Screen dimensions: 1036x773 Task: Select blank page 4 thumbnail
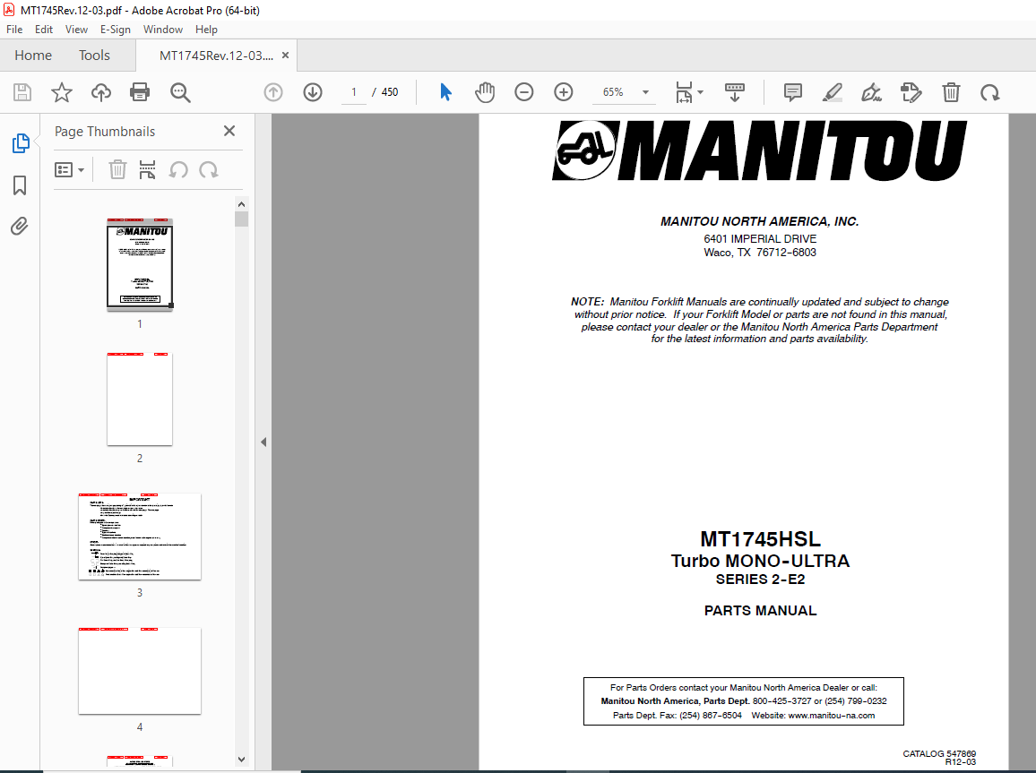click(140, 671)
